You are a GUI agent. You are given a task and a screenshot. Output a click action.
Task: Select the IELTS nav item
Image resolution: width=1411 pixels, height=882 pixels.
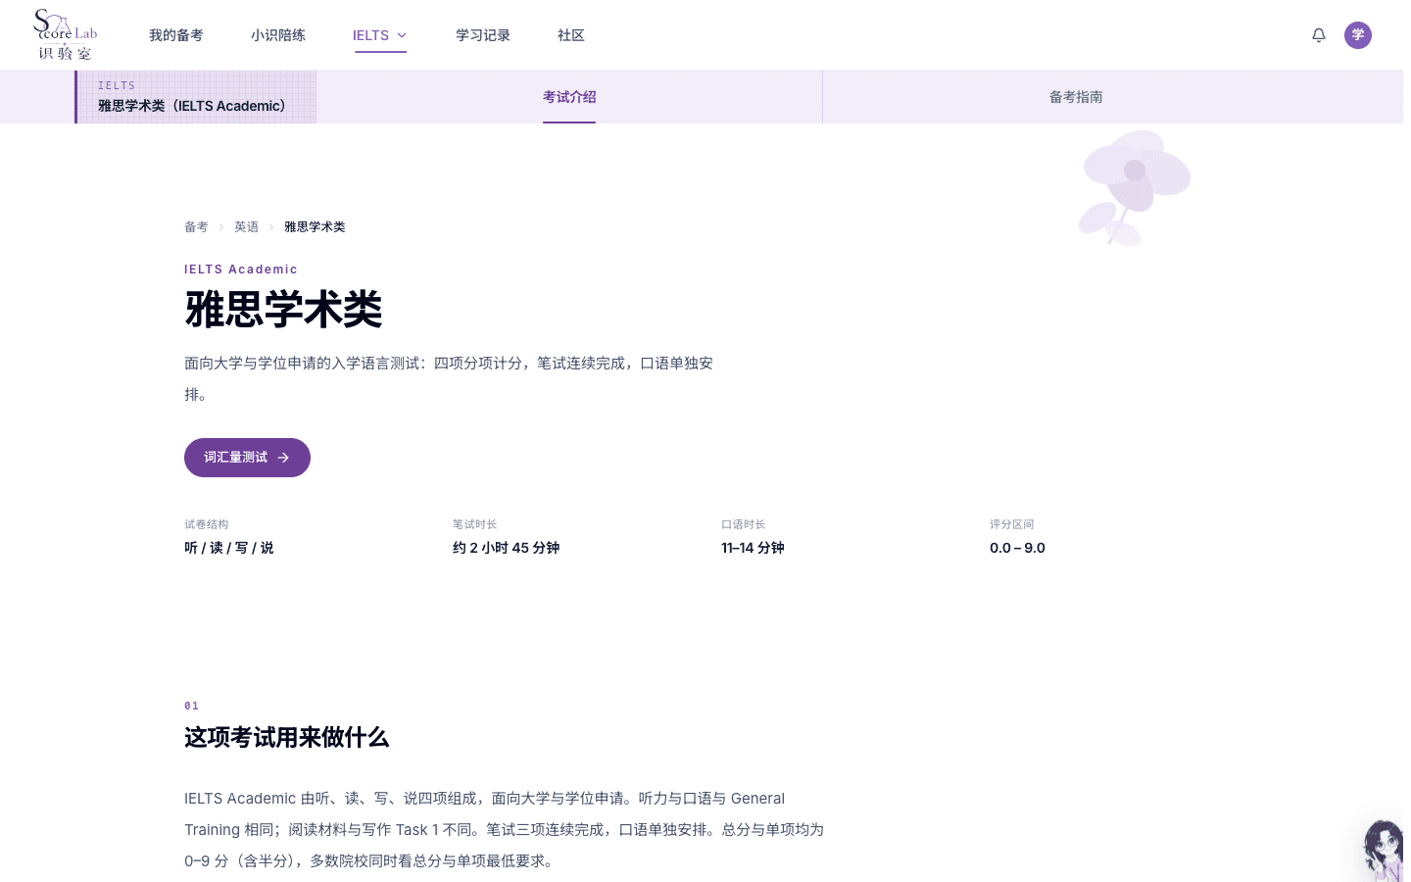[x=380, y=35]
